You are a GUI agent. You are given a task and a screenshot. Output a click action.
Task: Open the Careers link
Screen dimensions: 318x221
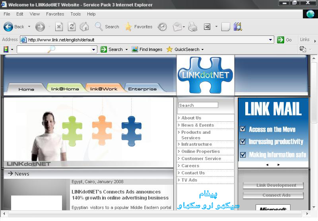point(190,166)
